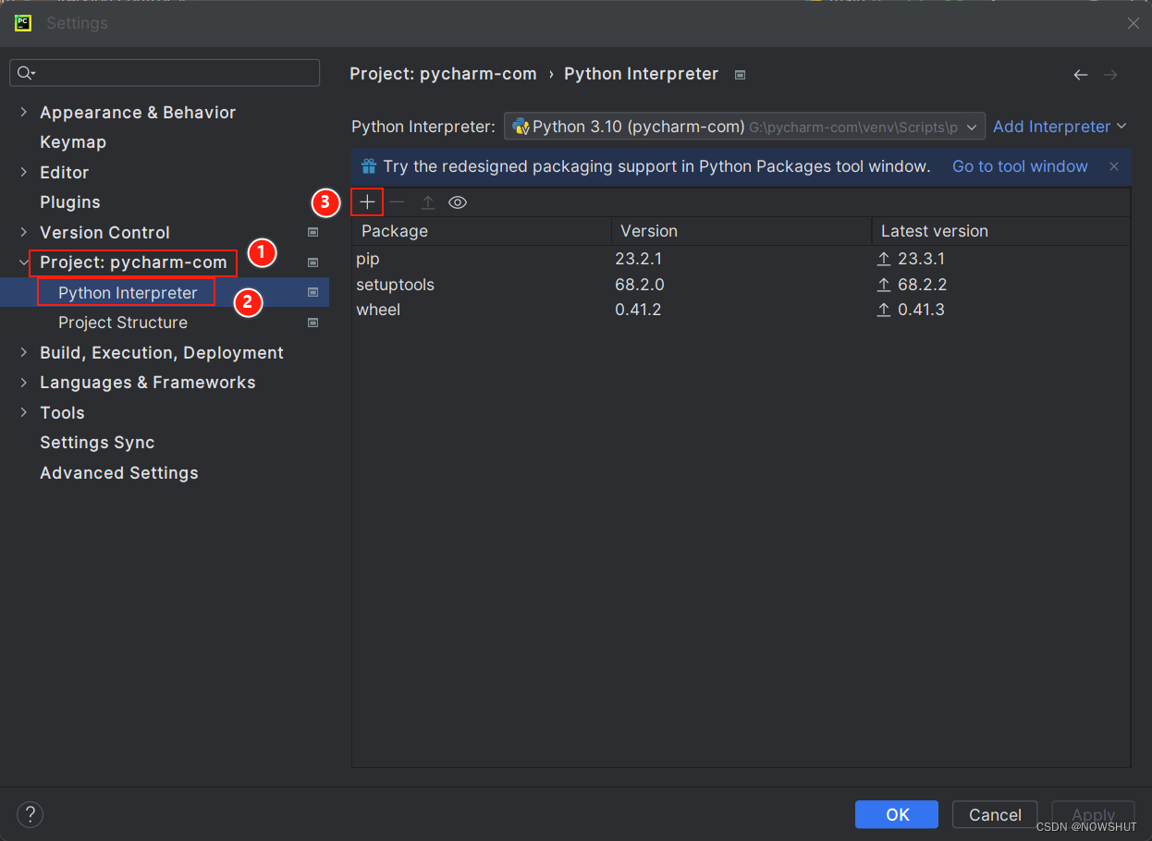The width and height of the screenshot is (1152, 841).
Task: Sort by Package column header
Action: tap(482, 231)
